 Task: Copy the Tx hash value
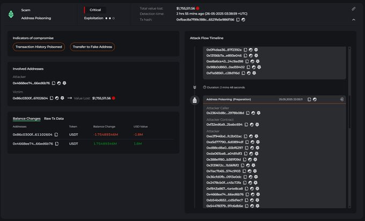pos(238,20)
